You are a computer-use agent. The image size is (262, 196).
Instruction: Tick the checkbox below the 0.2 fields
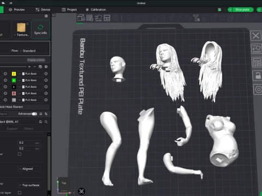click(20, 154)
